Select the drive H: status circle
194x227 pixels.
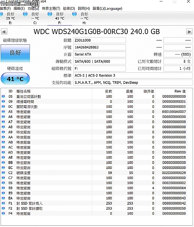pos(74,14)
